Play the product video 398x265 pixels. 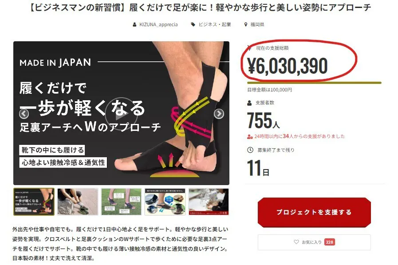tap(121, 114)
